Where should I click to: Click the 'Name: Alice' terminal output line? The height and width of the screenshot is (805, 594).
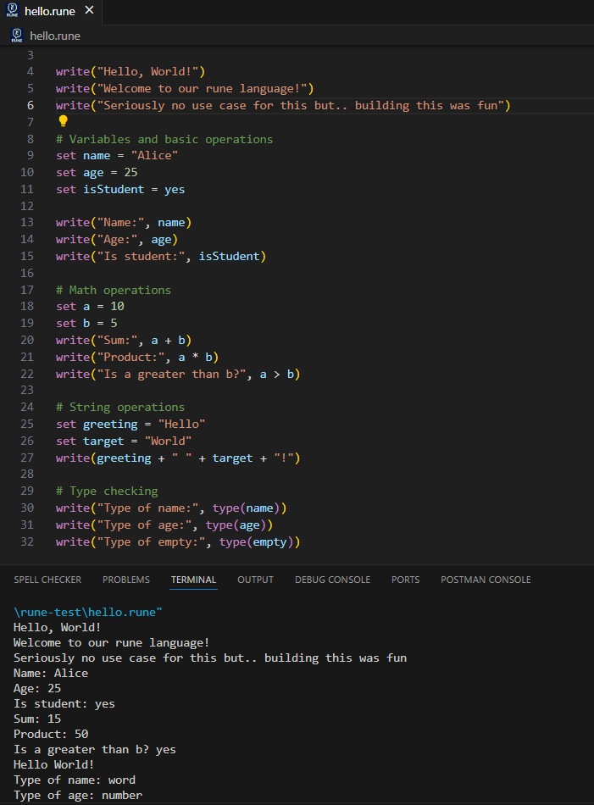pos(51,673)
